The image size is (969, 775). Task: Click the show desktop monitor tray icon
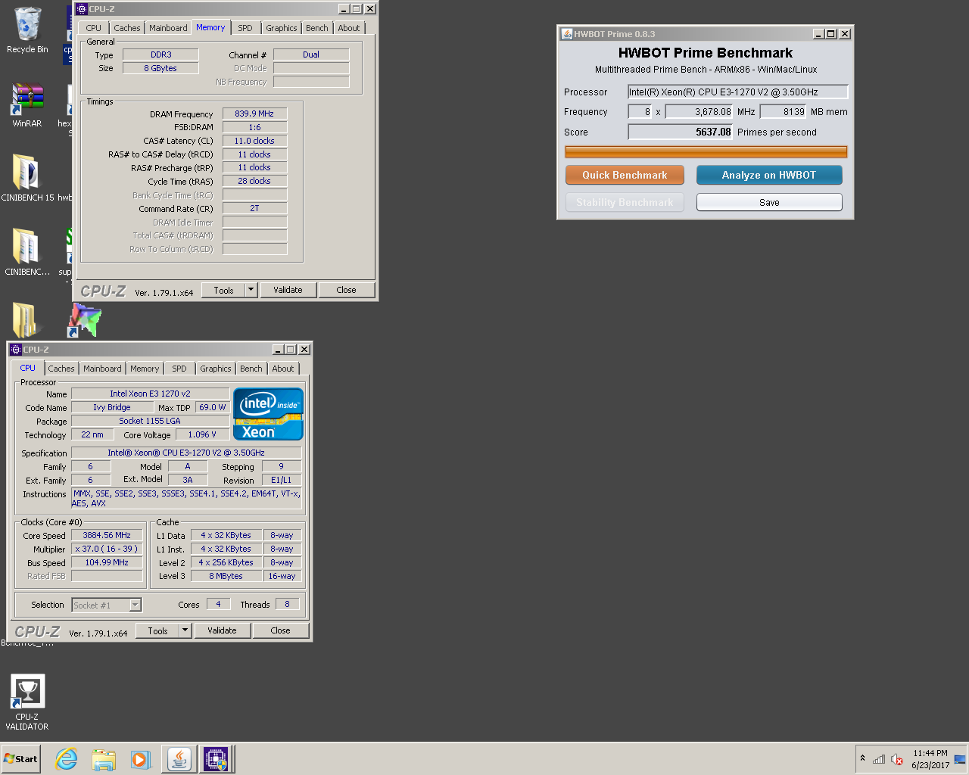click(x=960, y=759)
